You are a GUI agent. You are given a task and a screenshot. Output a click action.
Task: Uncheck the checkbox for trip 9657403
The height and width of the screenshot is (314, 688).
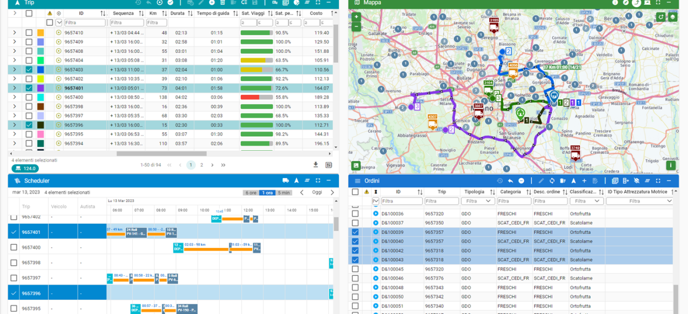(x=29, y=70)
